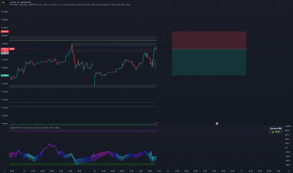Click the 21,000.0 price axis label
Image resolution: width=293 pixels, height=173 pixels.
[5, 115]
